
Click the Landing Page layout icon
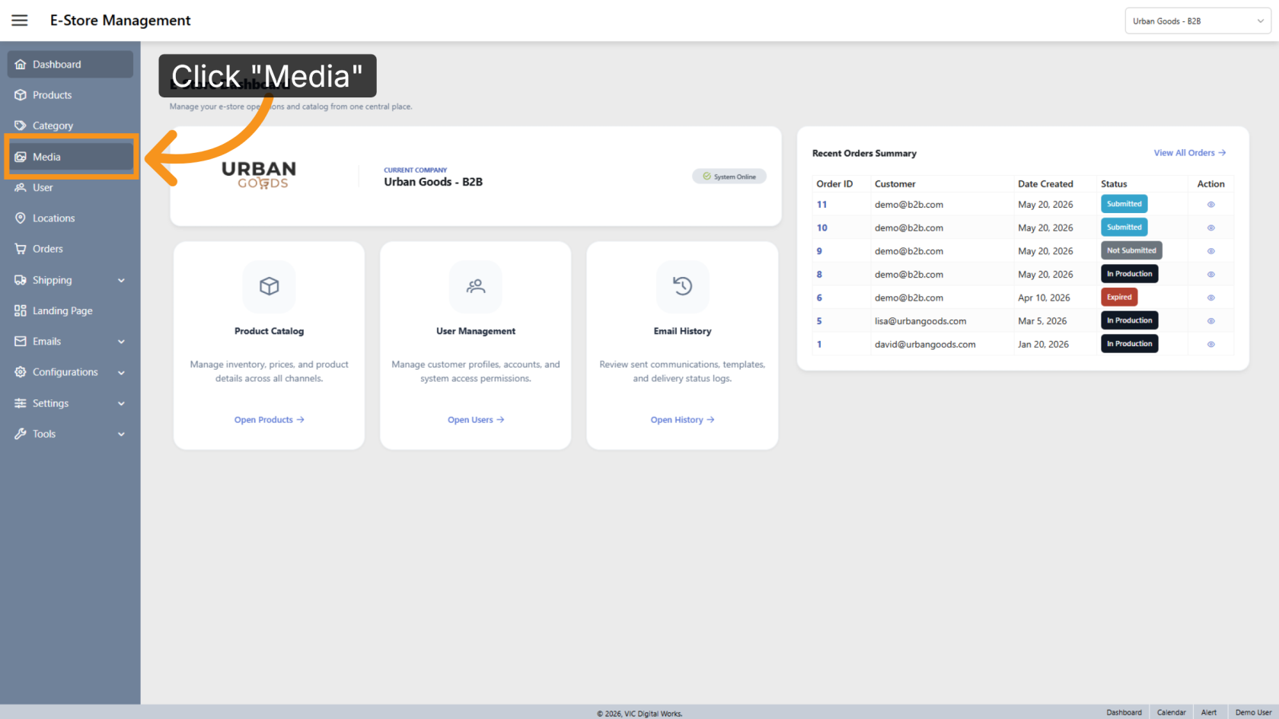(x=21, y=310)
